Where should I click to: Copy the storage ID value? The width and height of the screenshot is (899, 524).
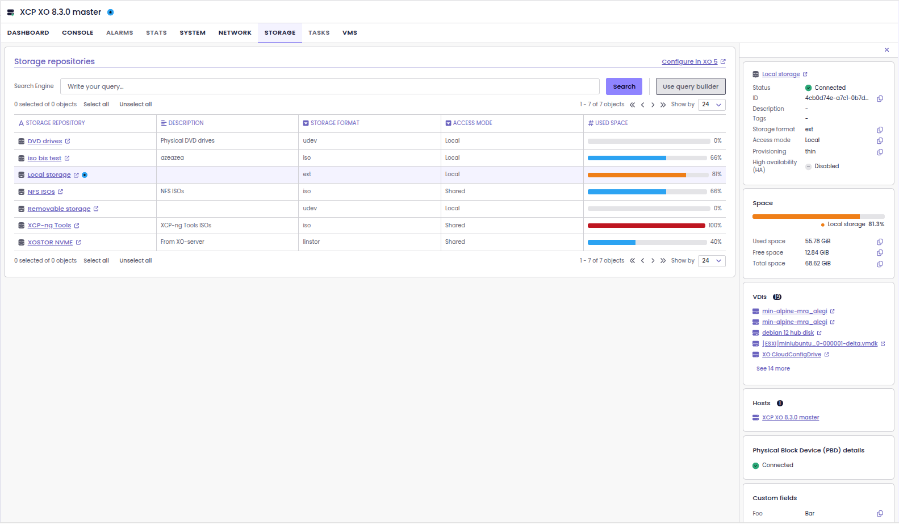pos(880,99)
